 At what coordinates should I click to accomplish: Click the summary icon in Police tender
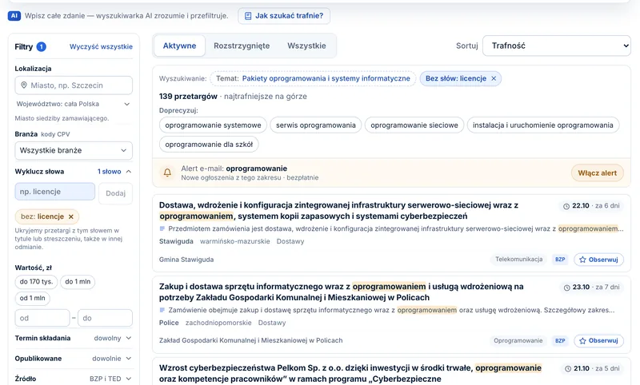pos(162,310)
